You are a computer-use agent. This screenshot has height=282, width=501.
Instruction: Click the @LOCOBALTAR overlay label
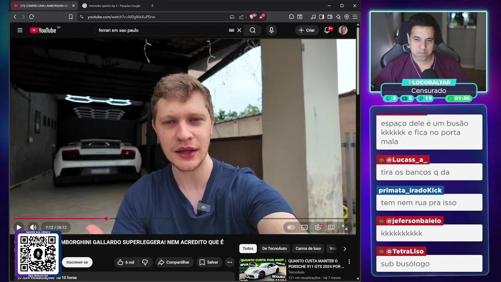pos(429,82)
